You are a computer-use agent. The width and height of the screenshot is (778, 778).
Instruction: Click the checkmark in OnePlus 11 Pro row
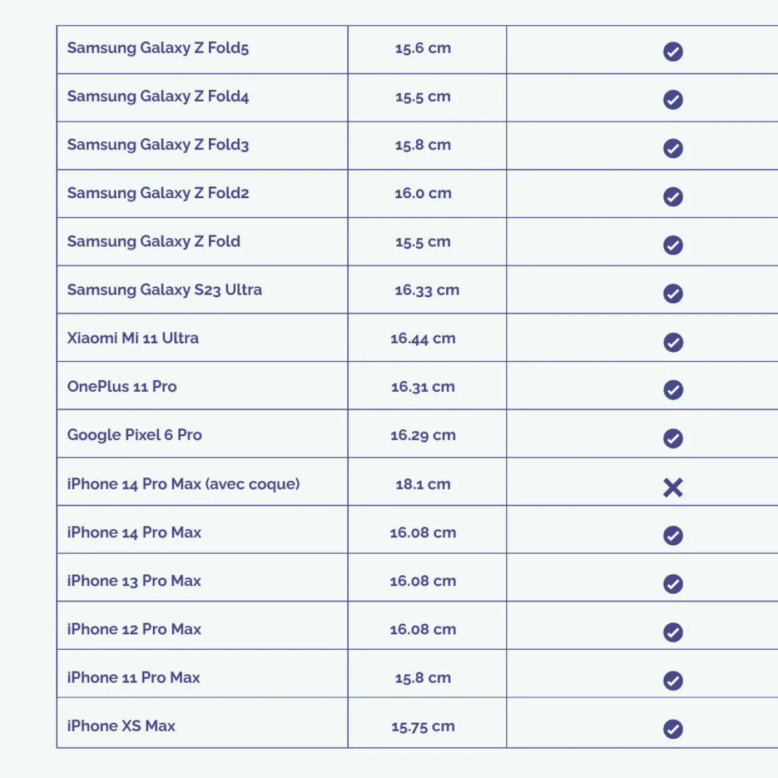[673, 390]
